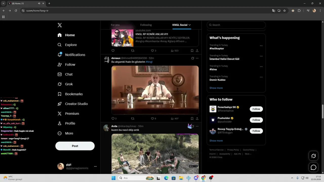
Task: Switch to Following tab
Action: coord(146,25)
